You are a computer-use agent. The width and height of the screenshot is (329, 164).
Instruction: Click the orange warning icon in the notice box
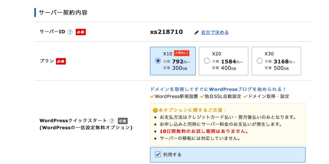click(155, 110)
